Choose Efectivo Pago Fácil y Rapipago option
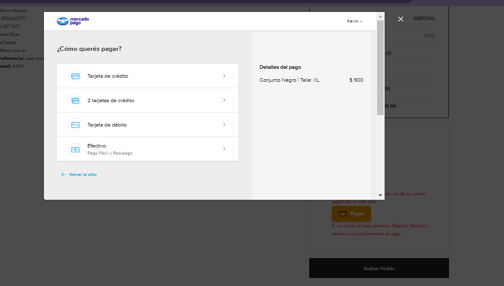Image resolution: width=504 pixels, height=286 pixels. (x=109, y=149)
